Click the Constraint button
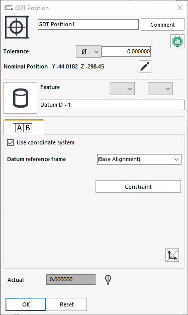Viewport: 188px width, 315px height. (138, 187)
